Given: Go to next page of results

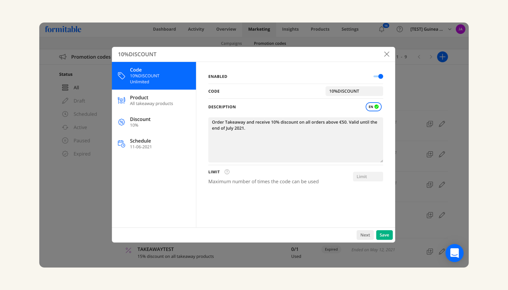Looking at the screenshot, I should (431, 57).
